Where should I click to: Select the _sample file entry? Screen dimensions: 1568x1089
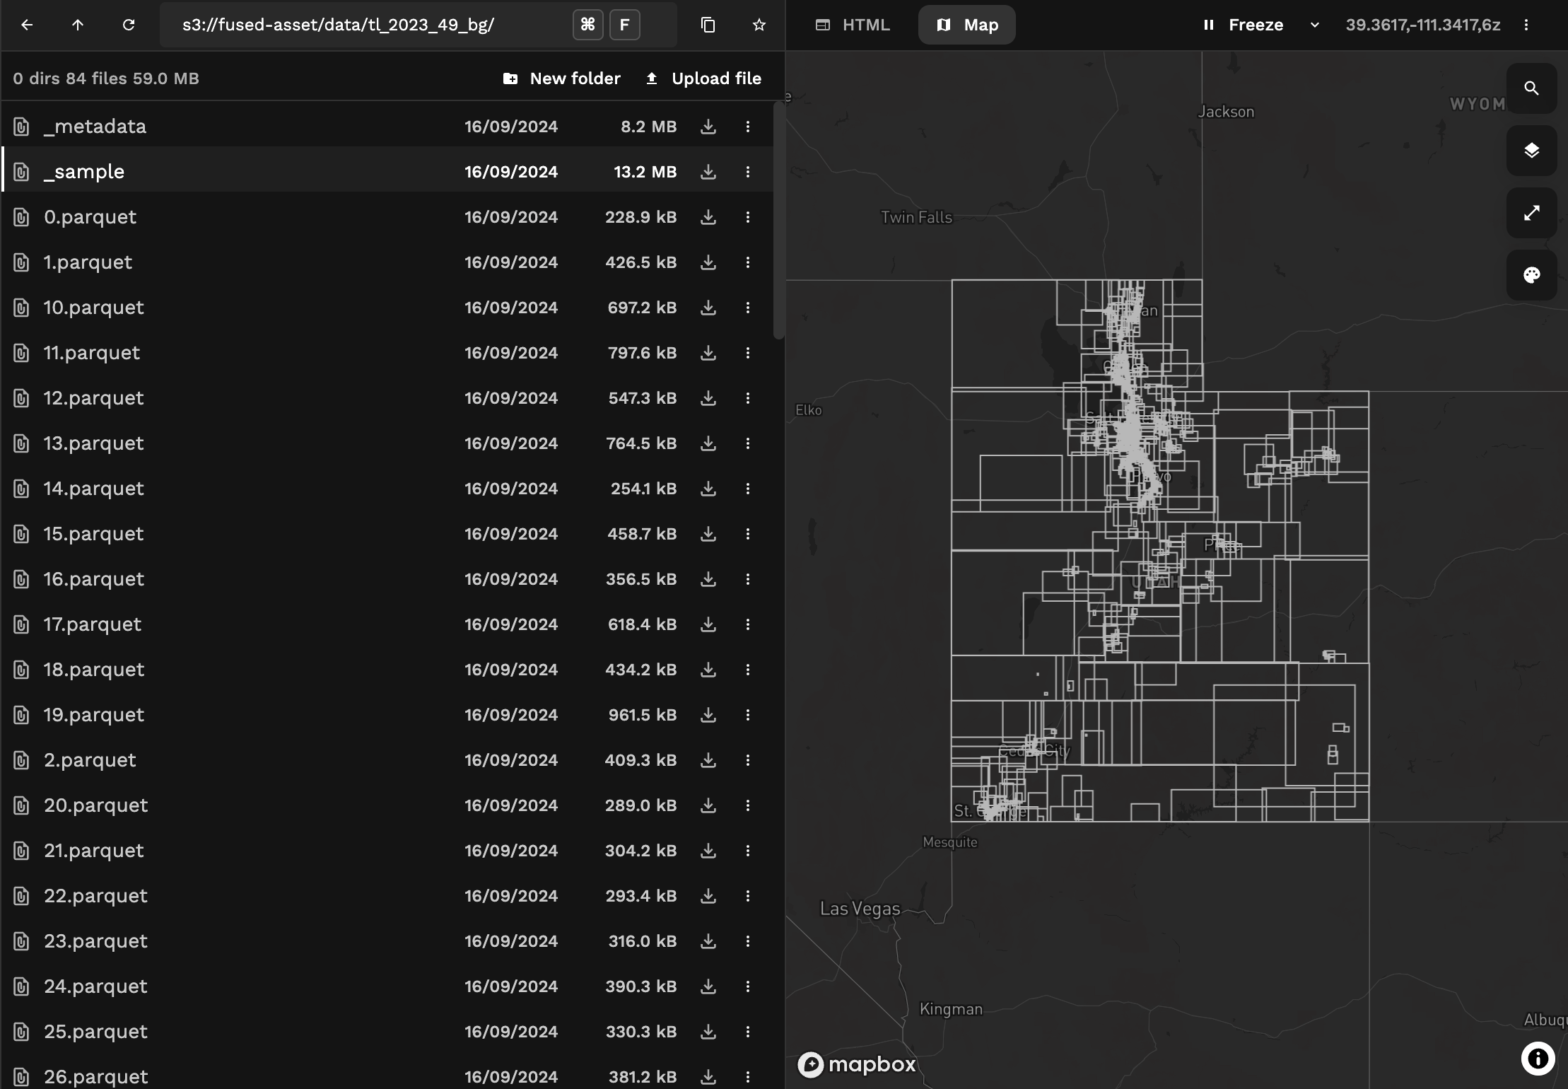point(84,170)
